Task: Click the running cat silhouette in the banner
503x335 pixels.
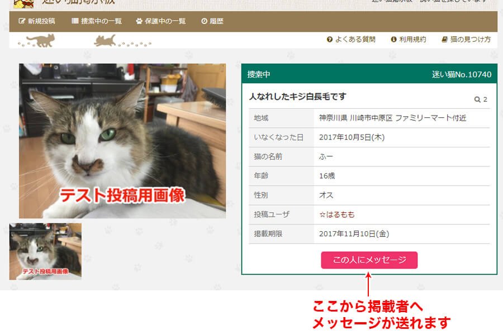Action: [x=106, y=40]
